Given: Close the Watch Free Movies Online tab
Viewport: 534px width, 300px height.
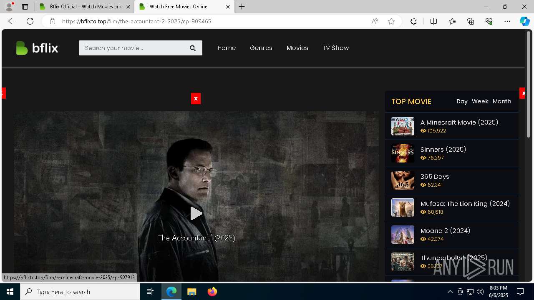Looking at the screenshot, I should (x=228, y=7).
